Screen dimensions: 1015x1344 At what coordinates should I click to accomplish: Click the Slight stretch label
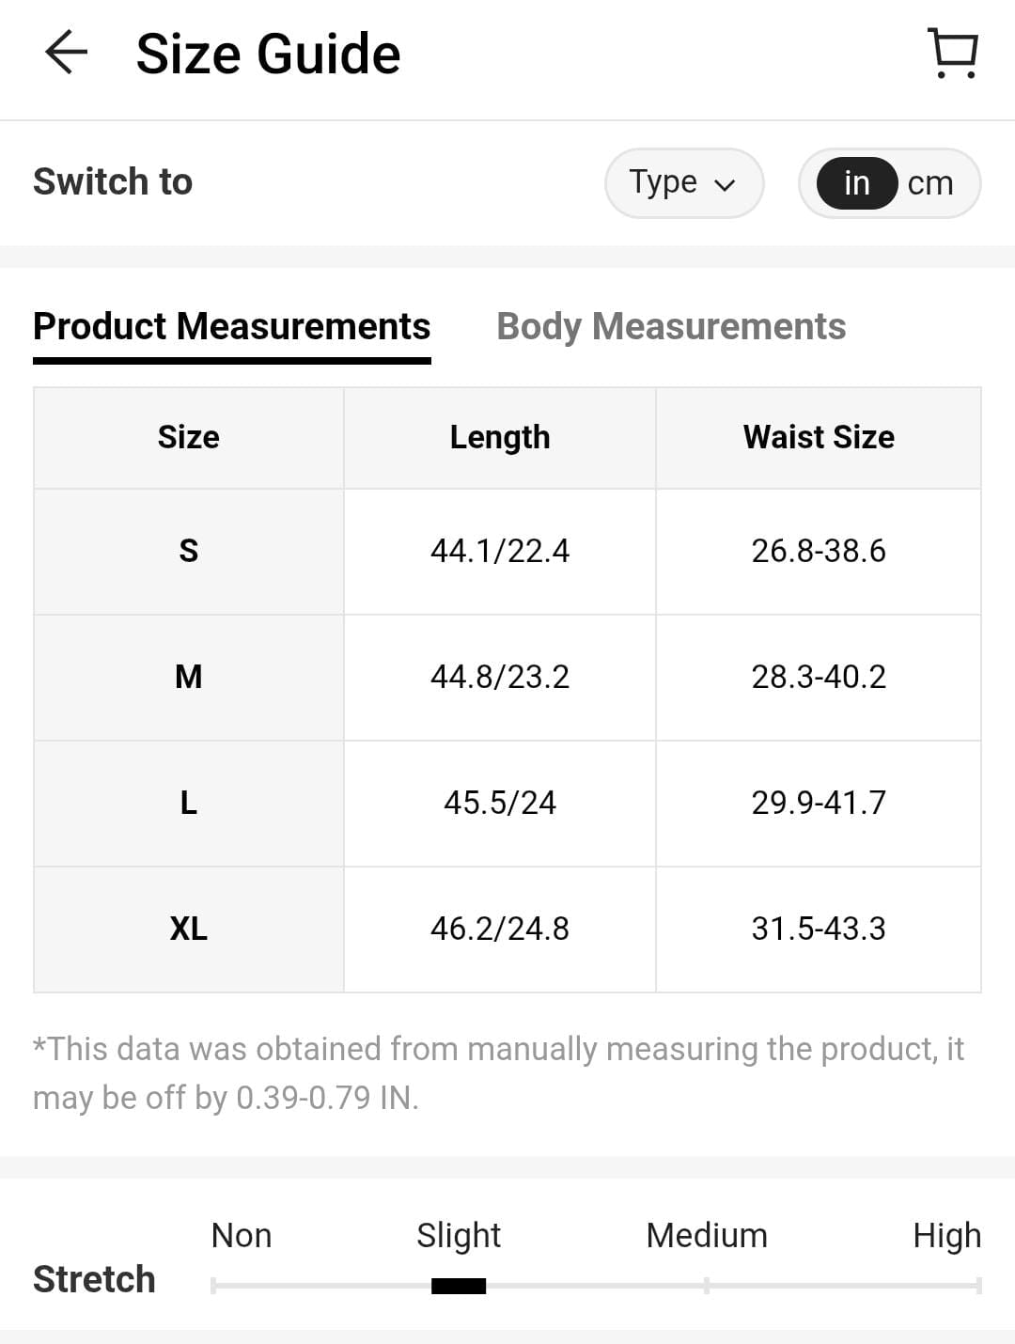tap(459, 1235)
